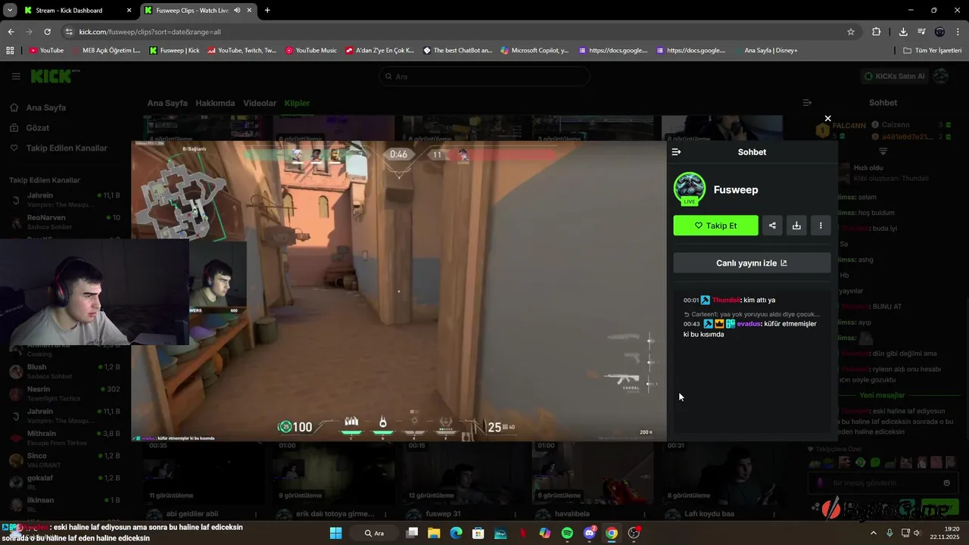Open the YouTube bookmark
The height and width of the screenshot is (545, 969).
[46, 51]
